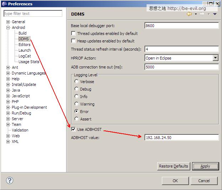Click the Apply button
This screenshot has height=190, width=222.
click(205, 166)
